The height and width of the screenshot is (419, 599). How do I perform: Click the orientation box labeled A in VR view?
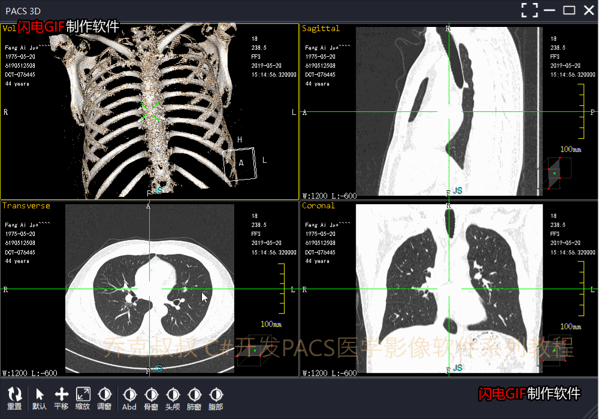pos(240,162)
